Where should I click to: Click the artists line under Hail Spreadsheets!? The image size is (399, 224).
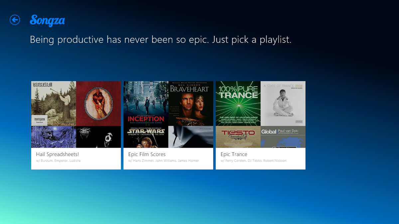58,161
